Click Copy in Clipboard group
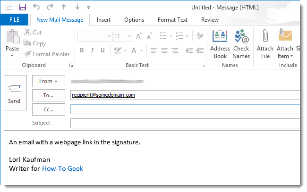 pos(35,43)
